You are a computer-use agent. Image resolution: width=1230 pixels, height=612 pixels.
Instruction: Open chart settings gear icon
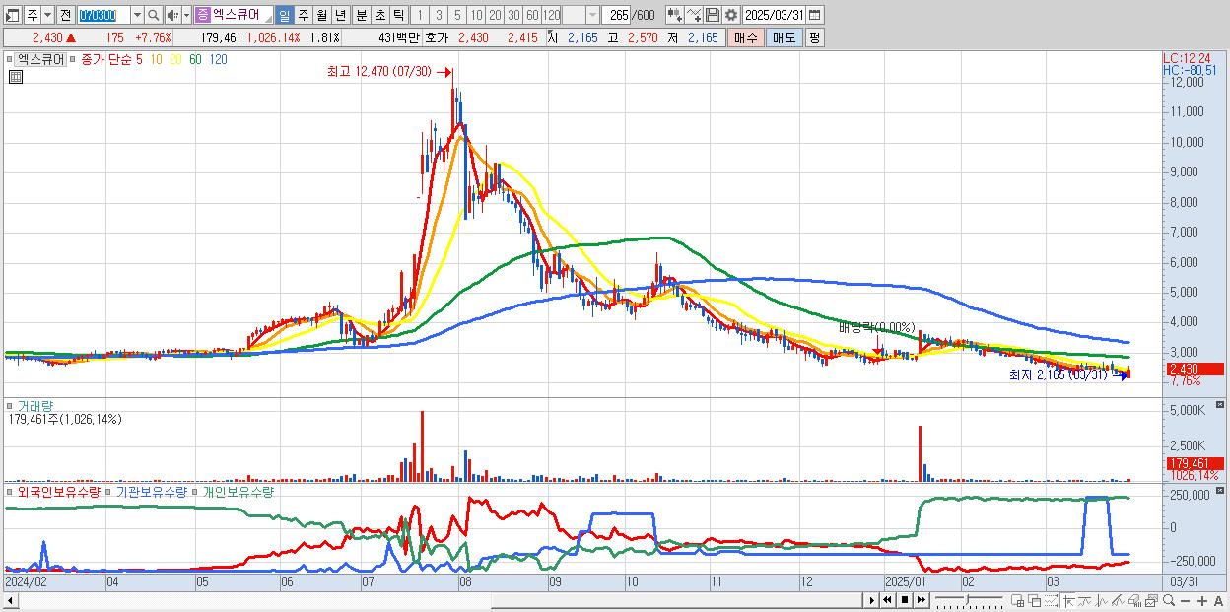click(731, 15)
